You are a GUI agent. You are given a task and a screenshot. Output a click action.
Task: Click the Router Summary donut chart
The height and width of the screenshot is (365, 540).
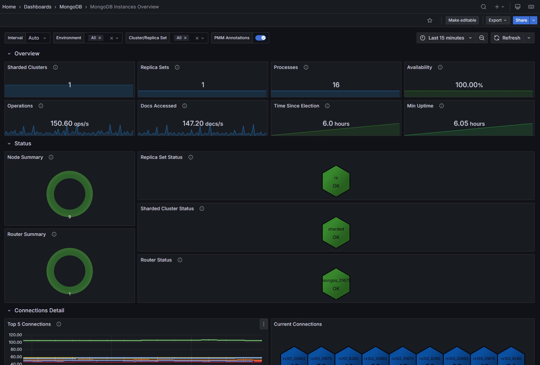(70, 271)
